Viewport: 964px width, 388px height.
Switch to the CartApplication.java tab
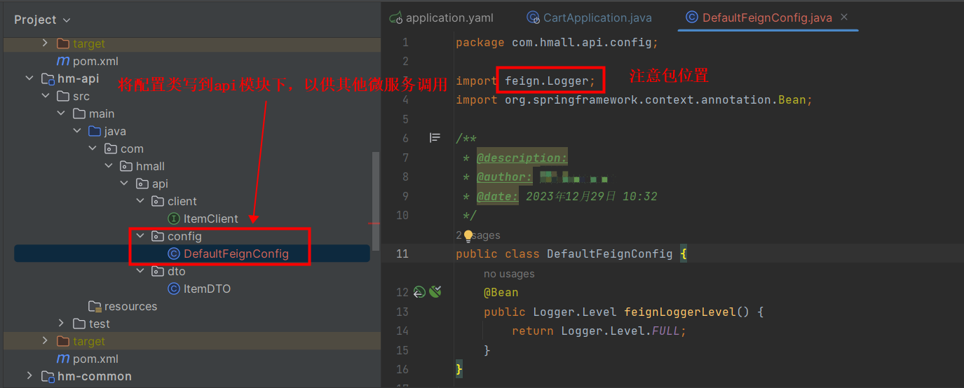(x=597, y=18)
